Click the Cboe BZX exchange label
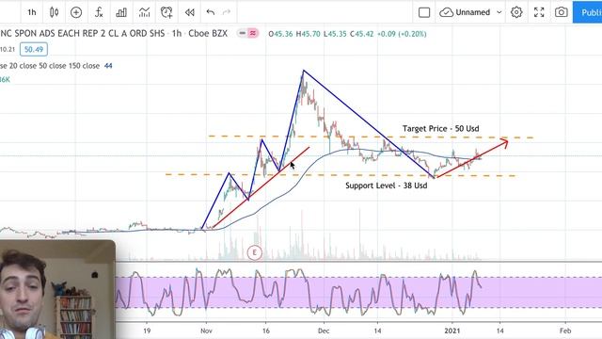Screen dimensions: 602x339 click(x=208, y=34)
